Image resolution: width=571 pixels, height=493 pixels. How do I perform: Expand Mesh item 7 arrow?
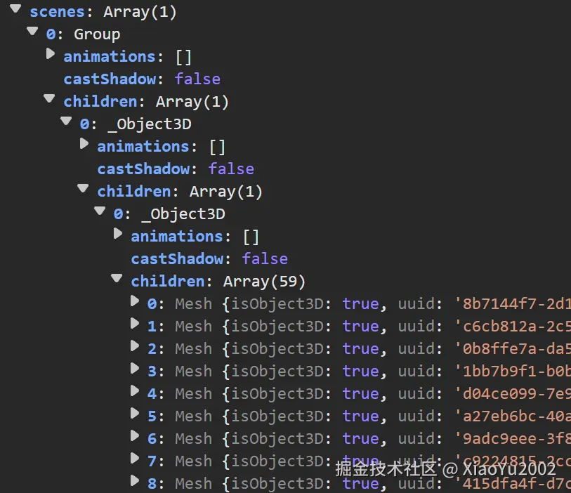[135, 459]
